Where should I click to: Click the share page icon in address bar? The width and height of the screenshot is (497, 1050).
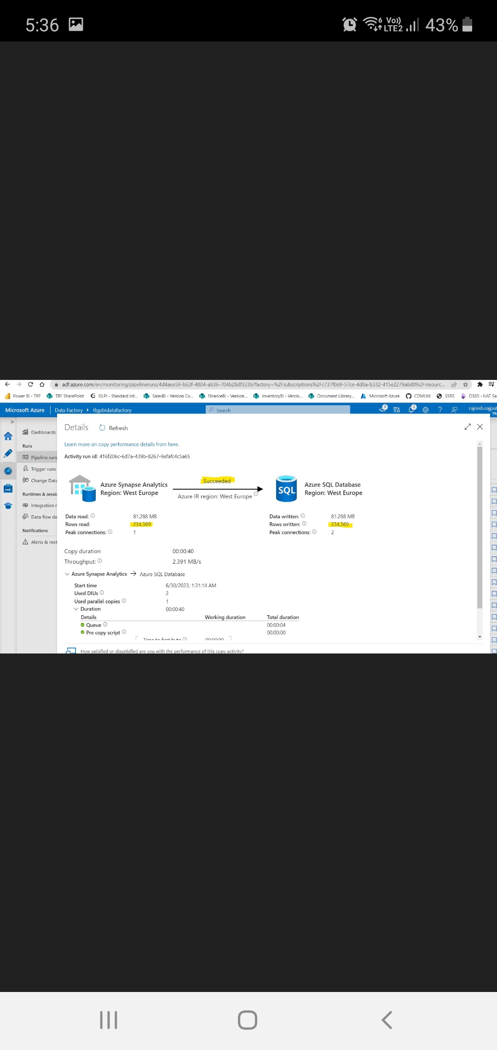tap(454, 385)
